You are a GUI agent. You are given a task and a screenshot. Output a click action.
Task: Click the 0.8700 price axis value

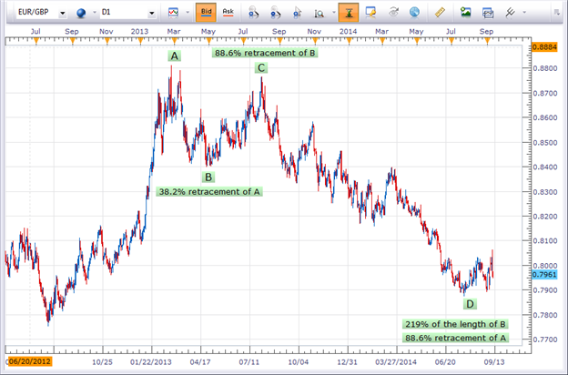[x=545, y=93]
